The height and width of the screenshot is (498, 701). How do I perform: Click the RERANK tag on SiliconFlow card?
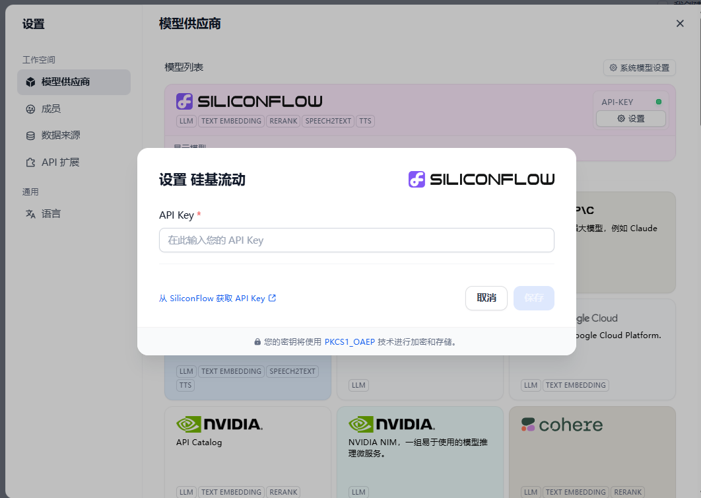pyautogui.click(x=283, y=121)
